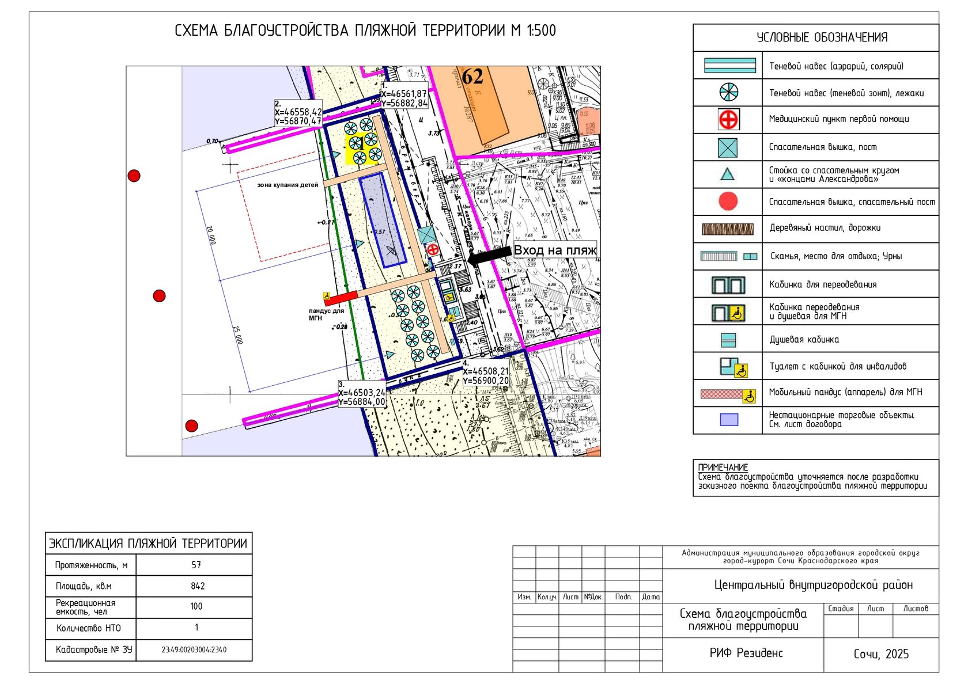The image size is (968, 684).
Task: Select the 'зона купания детей' map label
Action: (x=288, y=185)
